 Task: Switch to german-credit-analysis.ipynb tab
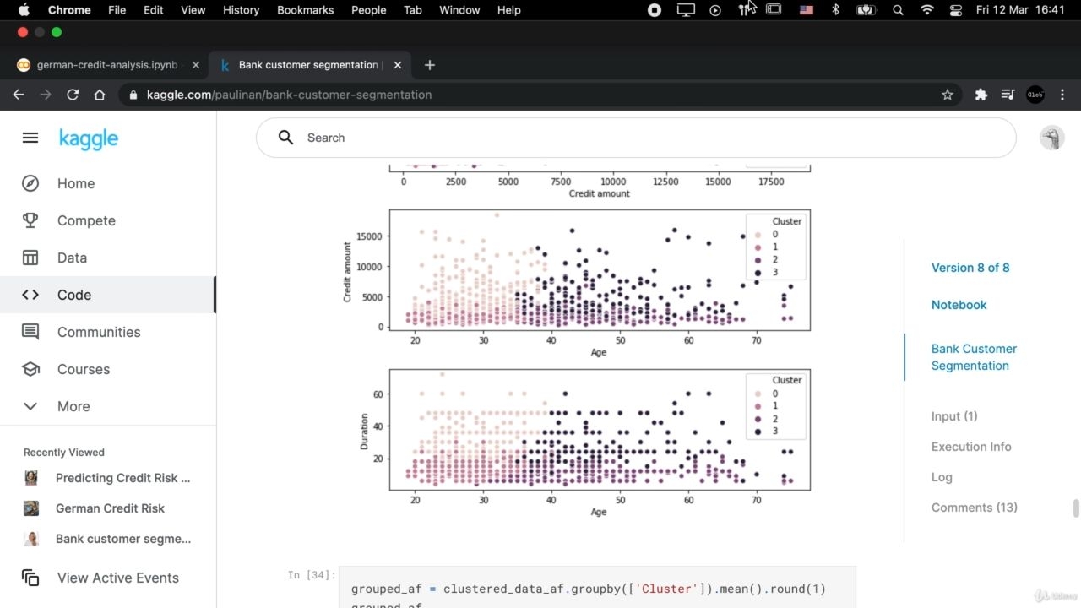[107, 65]
